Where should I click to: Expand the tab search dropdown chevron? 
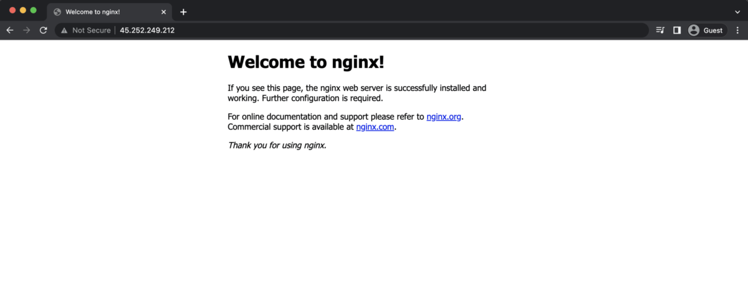(737, 12)
